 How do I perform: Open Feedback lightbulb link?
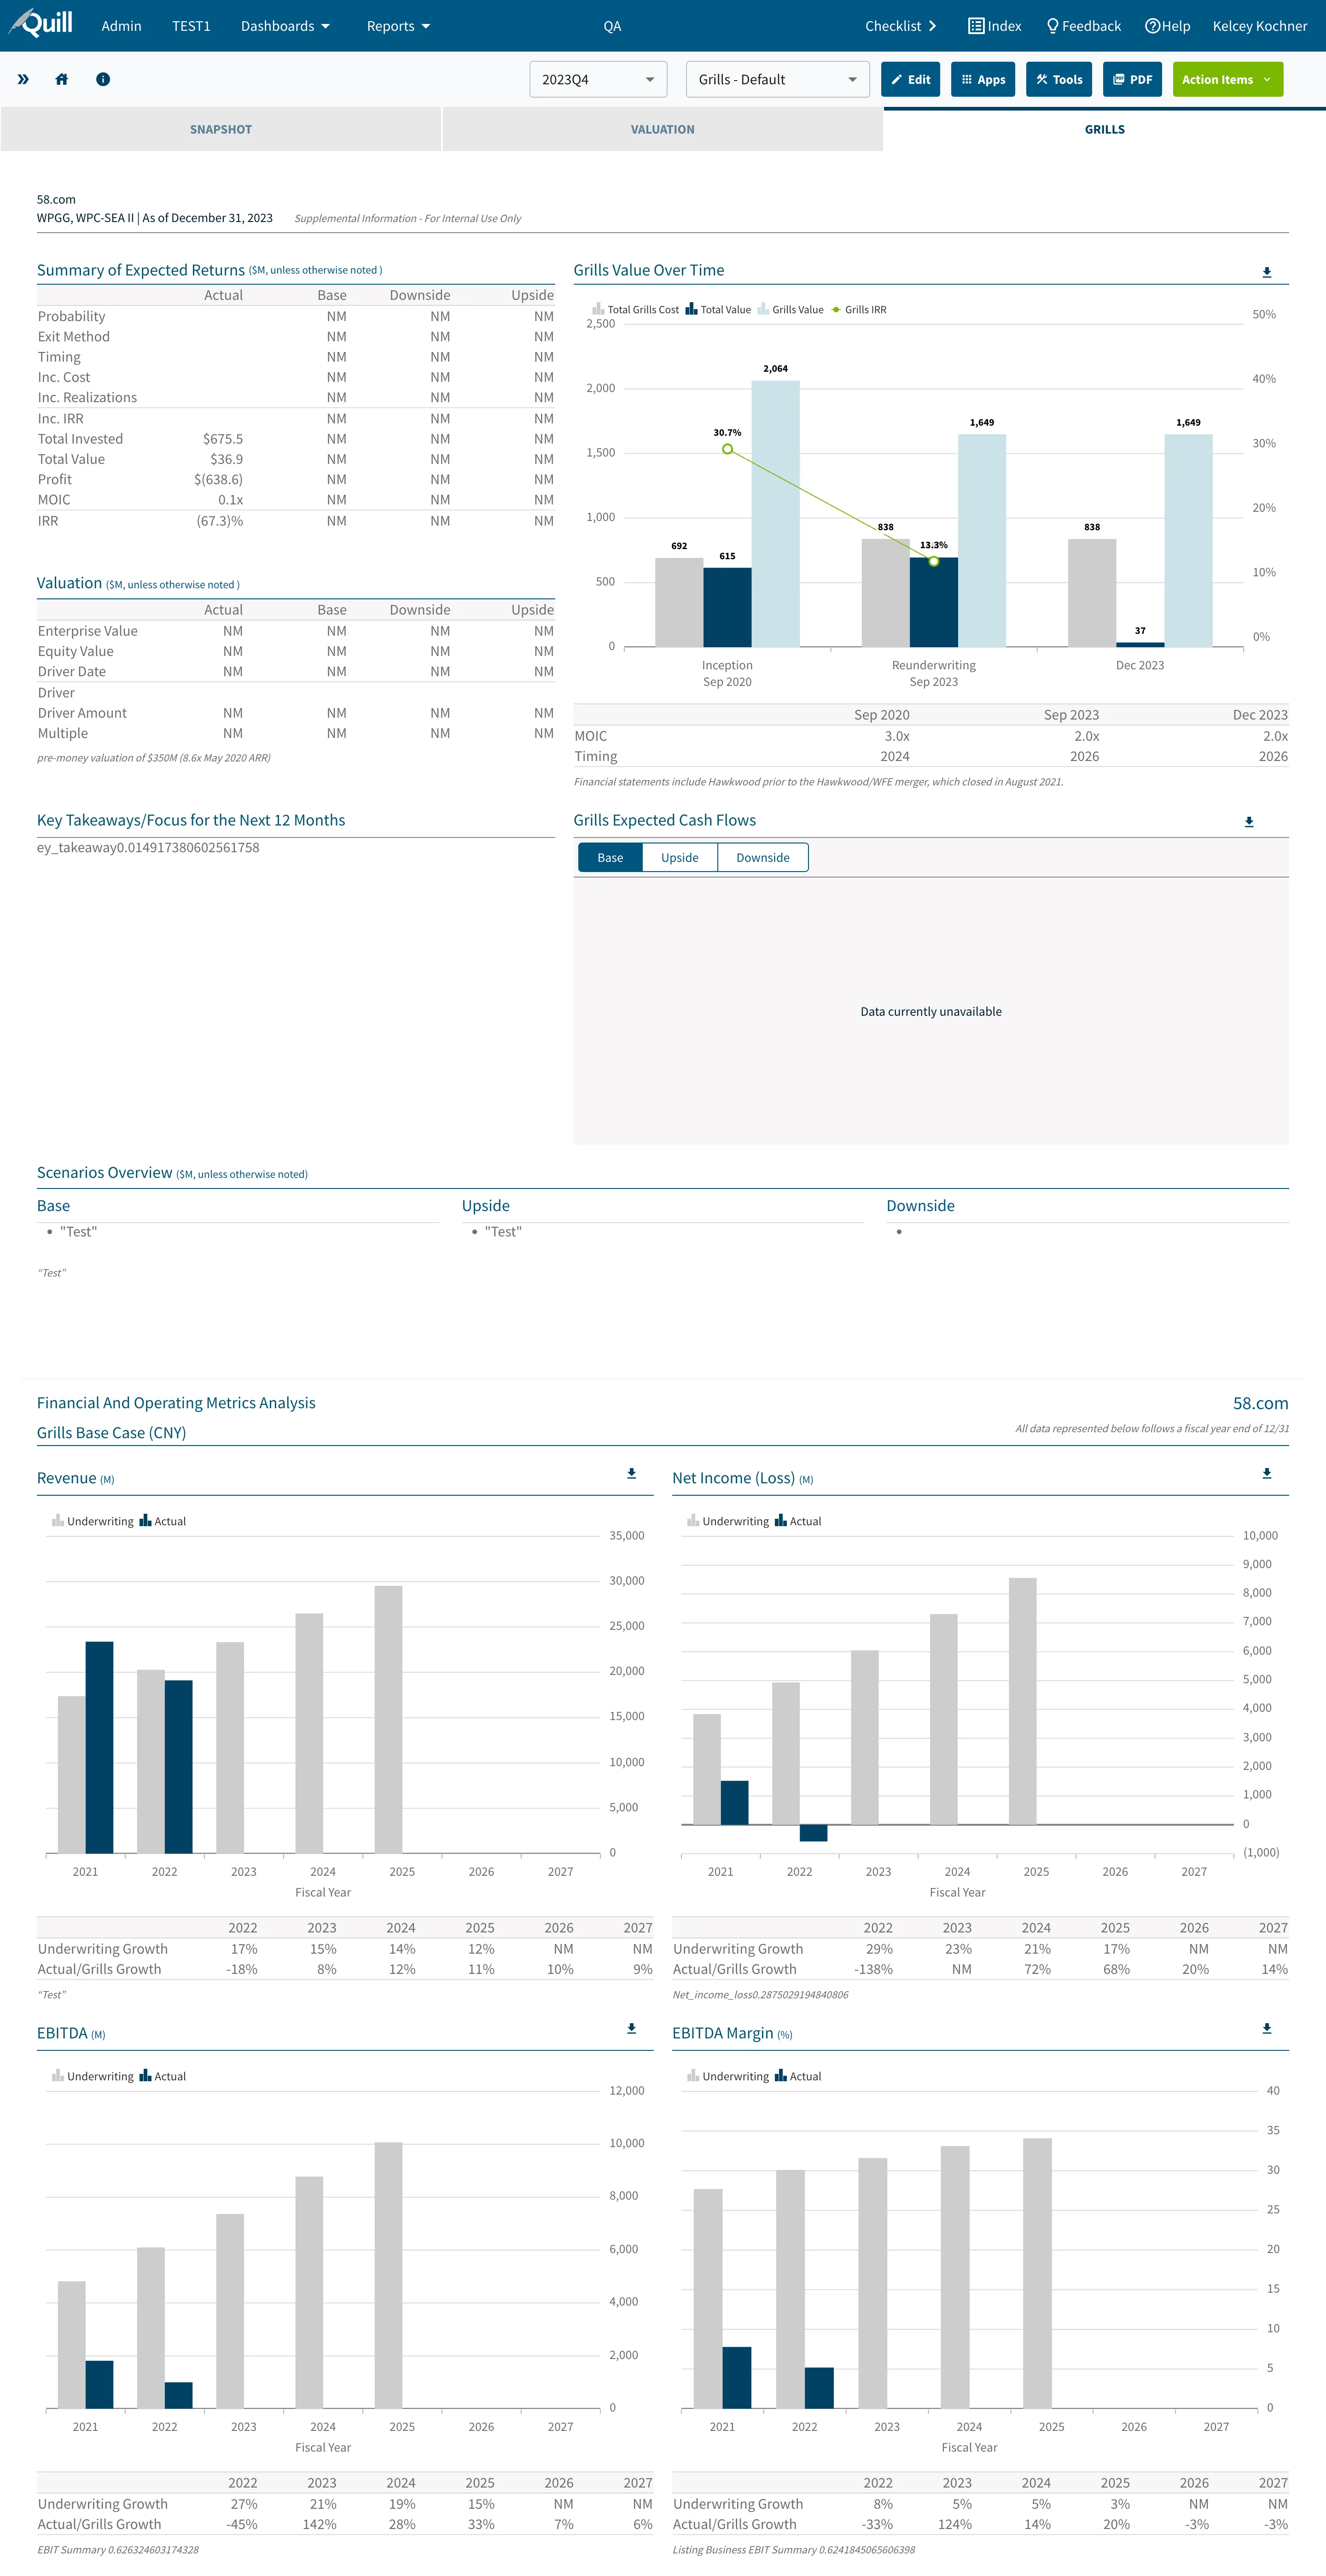(x=1083, y=26)
